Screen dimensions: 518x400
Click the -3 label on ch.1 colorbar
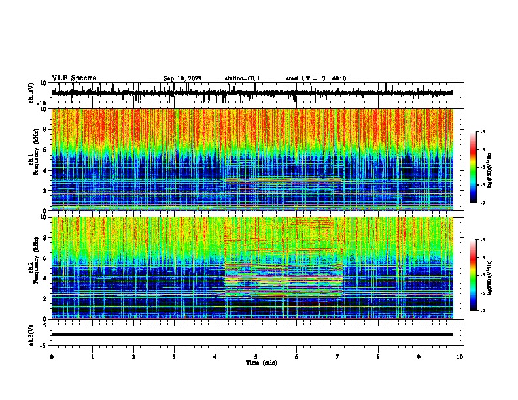pos(483,131)
